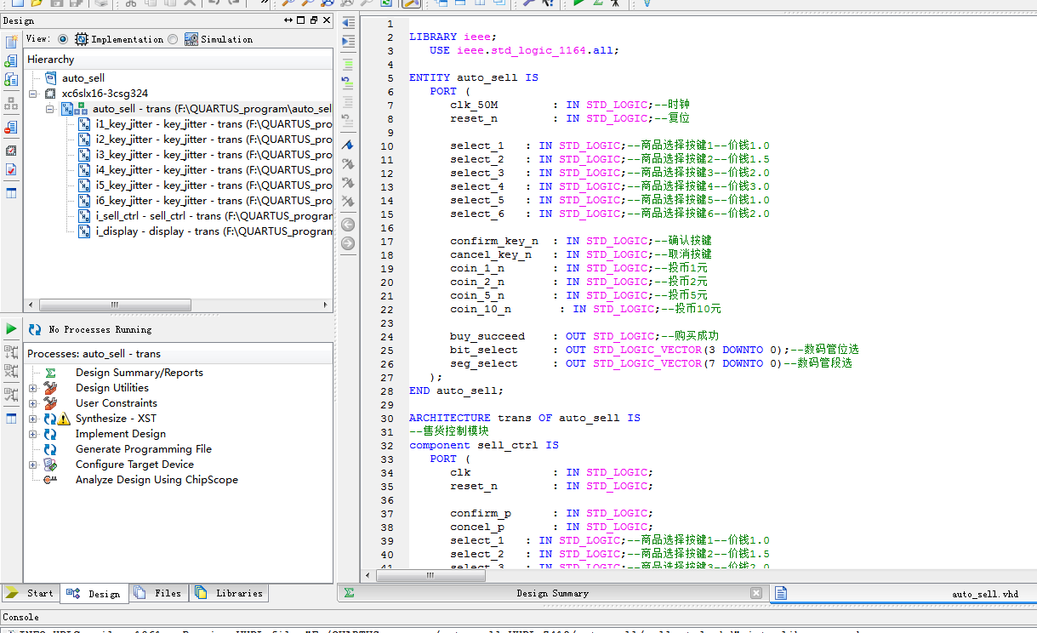This screenshot has height=633, width=1037.
Task: Click the Synthesize - XST warning icon
Action: [64, 419]
